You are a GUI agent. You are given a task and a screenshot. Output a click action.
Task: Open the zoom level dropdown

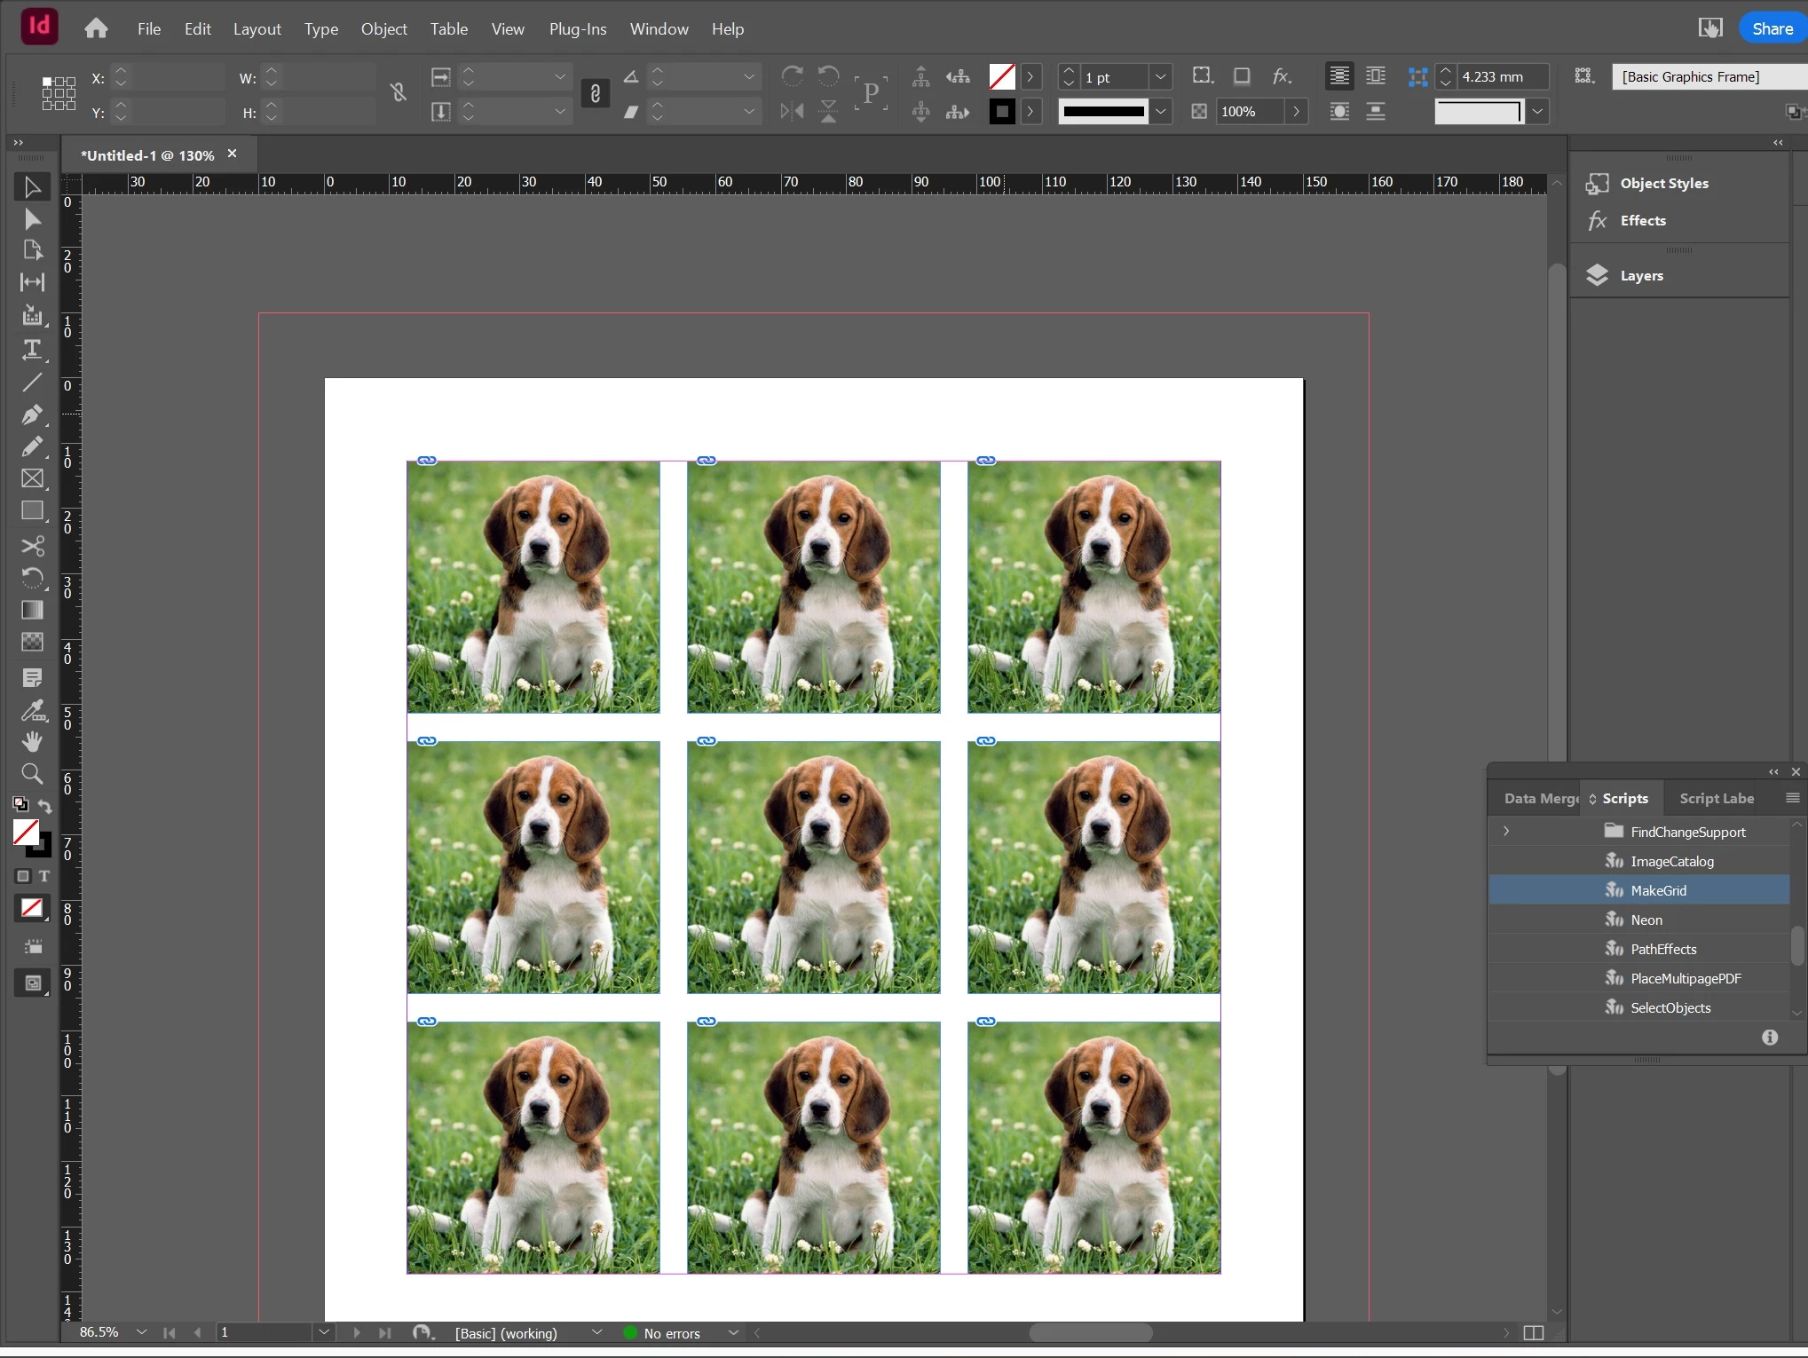click(141, 1332)
